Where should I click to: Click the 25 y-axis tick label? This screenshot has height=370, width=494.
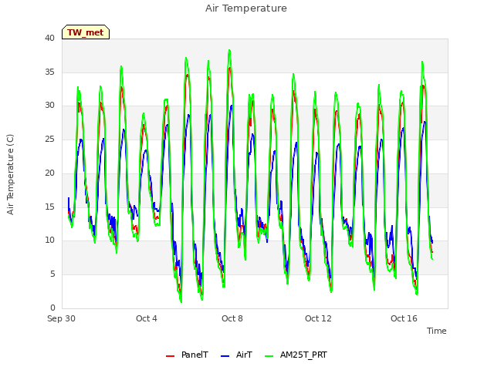click(49, 139)
